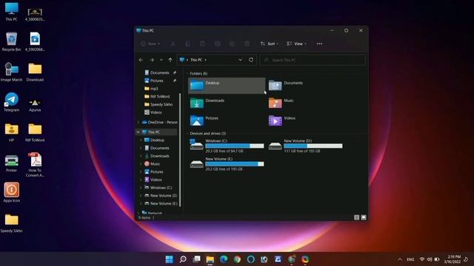Image resolution: width=474 pixels, height=266 pixels.
Task: Click the Cut scissors toolbar icon
Action: point(173,44)
